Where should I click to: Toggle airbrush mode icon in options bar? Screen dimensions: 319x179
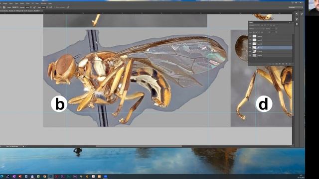click(x=51, y=7)
